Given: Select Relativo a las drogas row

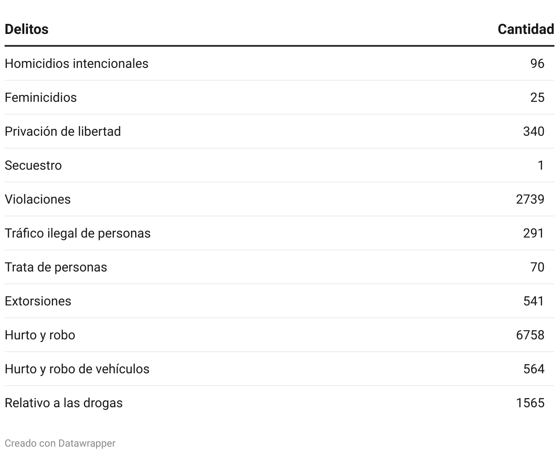Looking at the screenshot, I should [x=279, y=403].
